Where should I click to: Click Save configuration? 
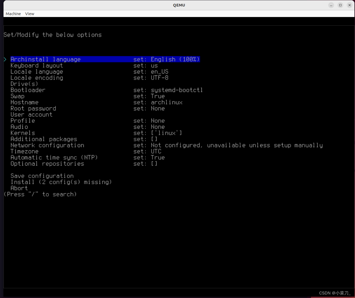point(42,176)
